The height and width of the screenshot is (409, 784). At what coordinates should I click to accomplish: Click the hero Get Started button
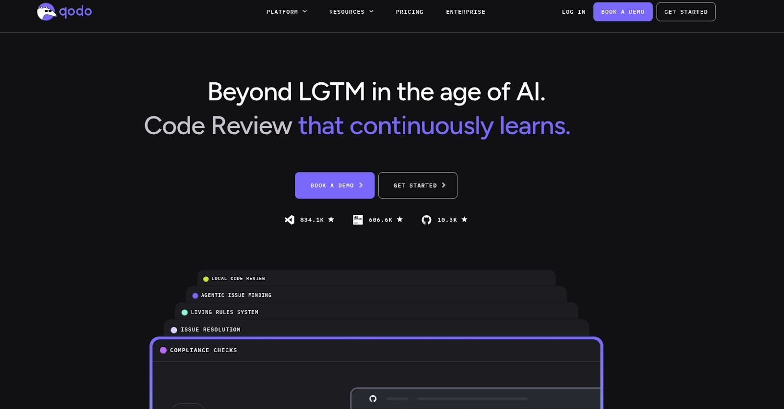tap(417, 185)
